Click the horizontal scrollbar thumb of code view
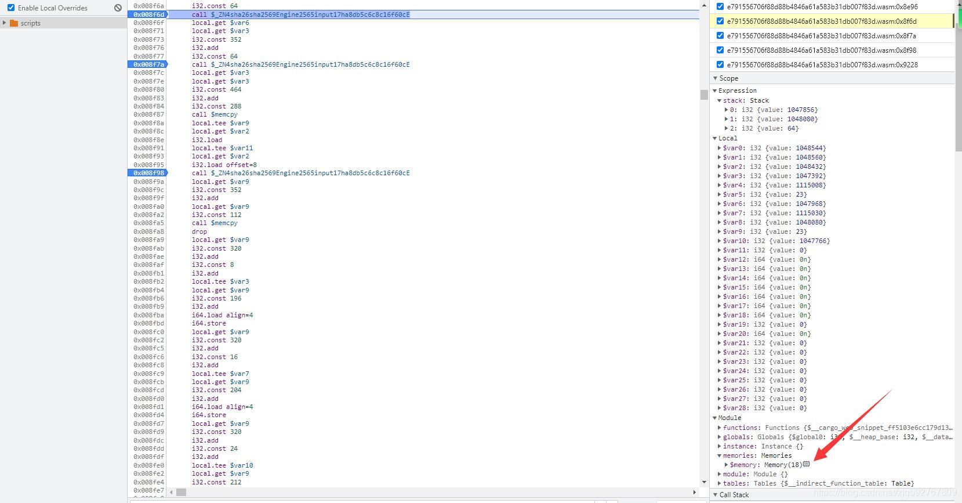This screenshot has width=962, height=503. (181, 492)
